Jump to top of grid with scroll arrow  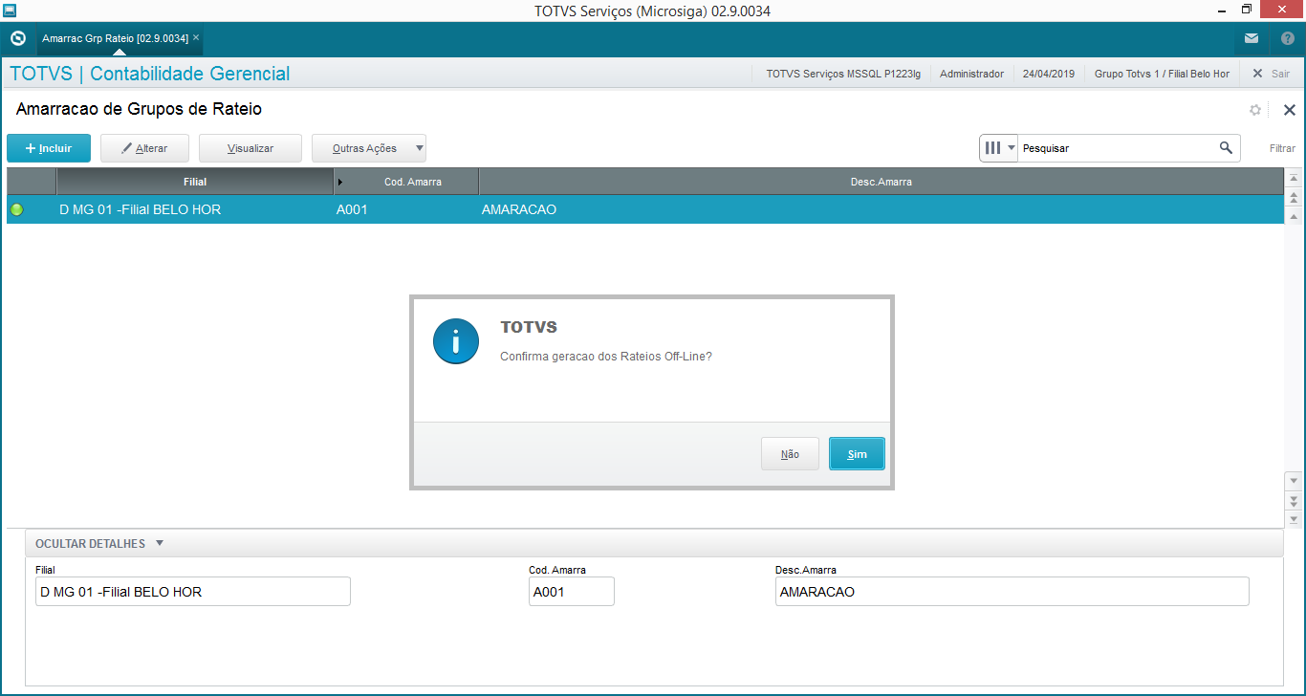(x=1295, y=179)
